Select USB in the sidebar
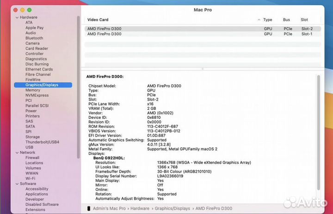The image size is (333, 214). pyautogui.click(x=29, y=147)
